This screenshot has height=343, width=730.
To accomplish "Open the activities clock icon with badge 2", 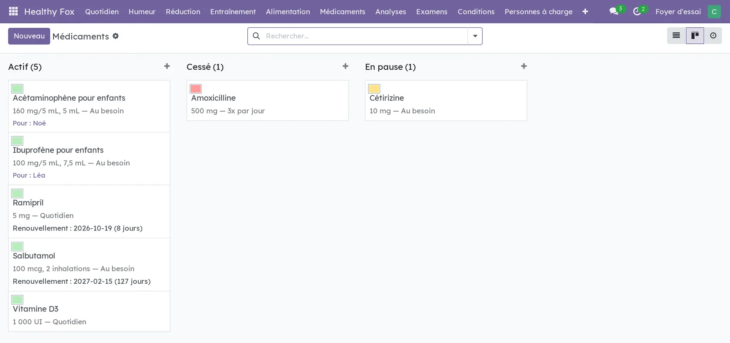I will point(637,11).
